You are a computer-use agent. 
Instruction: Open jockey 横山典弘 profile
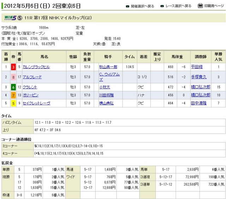pos(107,103)
